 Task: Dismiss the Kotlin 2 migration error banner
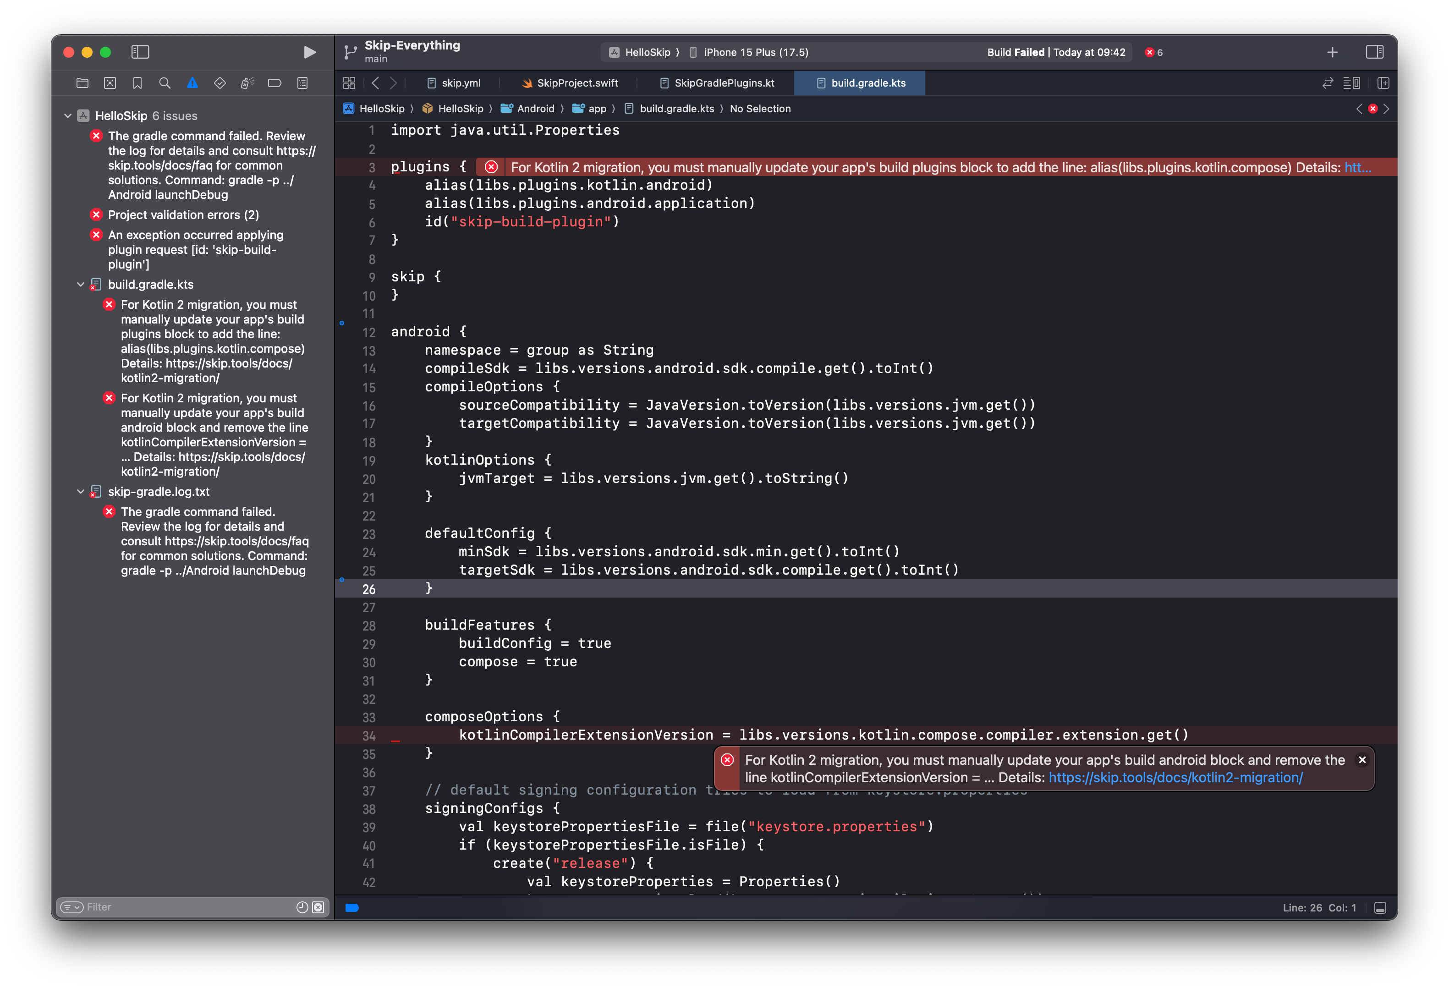1362,760
